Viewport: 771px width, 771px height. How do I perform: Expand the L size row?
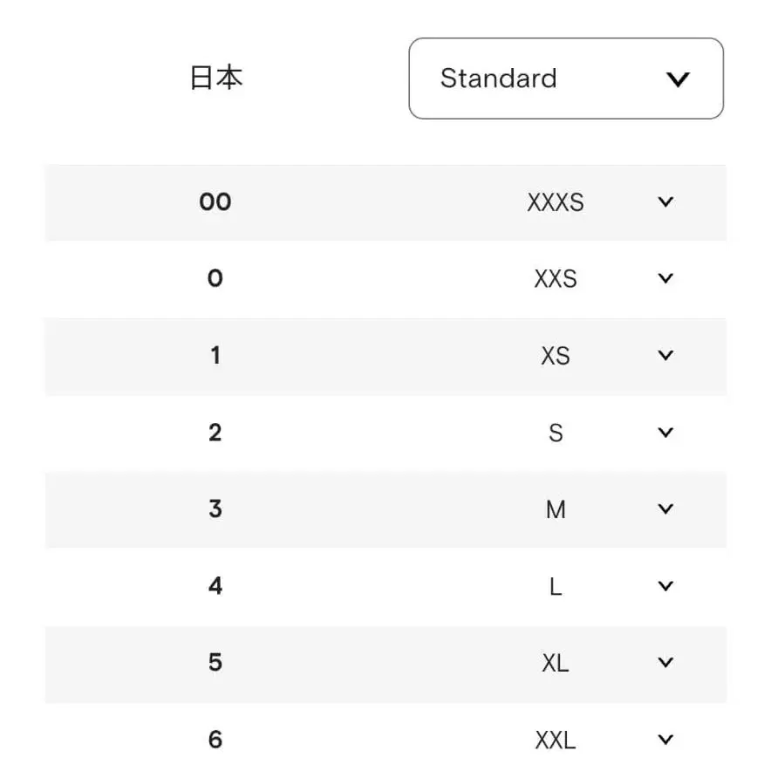click(x=665, y=585)
